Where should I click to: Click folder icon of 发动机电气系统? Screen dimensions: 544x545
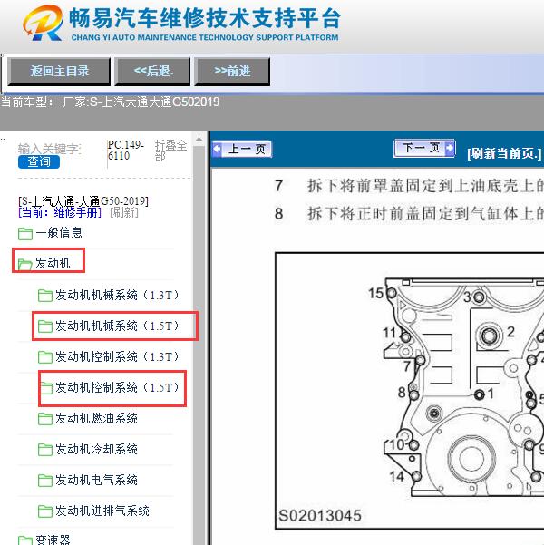(45, 481)
